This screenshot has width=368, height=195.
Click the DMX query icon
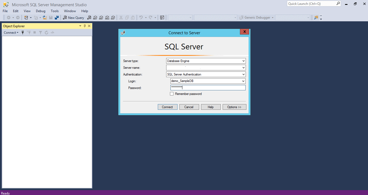[101, 18]
